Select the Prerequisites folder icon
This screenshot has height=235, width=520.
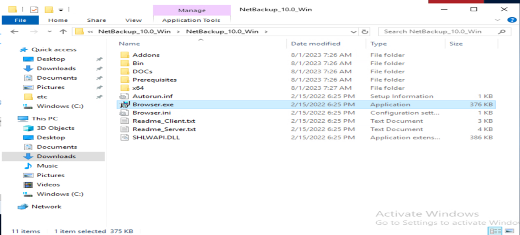pyautogui.click(x=125, y=80)
